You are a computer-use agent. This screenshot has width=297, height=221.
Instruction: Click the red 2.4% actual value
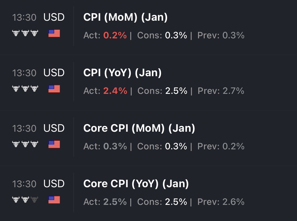(115, 91)
